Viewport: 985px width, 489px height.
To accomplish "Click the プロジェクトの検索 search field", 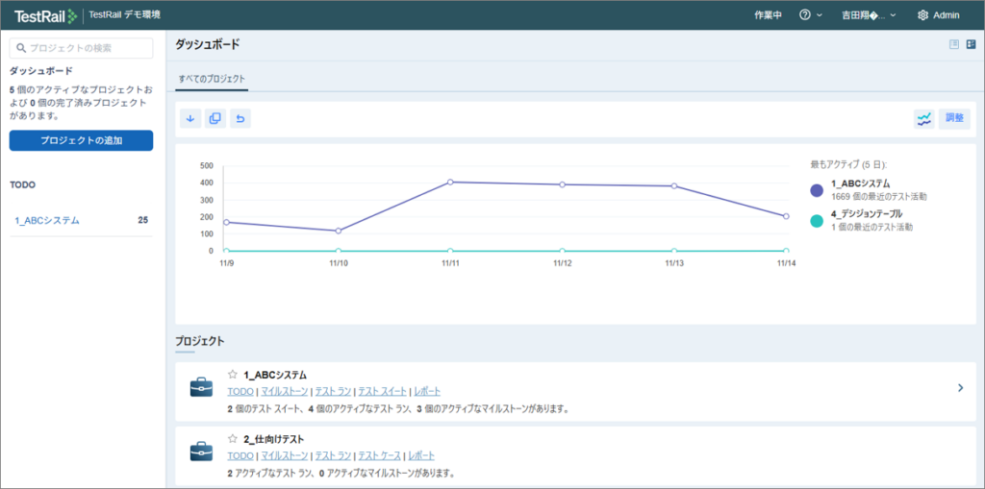I will click(x=81, y=47).
